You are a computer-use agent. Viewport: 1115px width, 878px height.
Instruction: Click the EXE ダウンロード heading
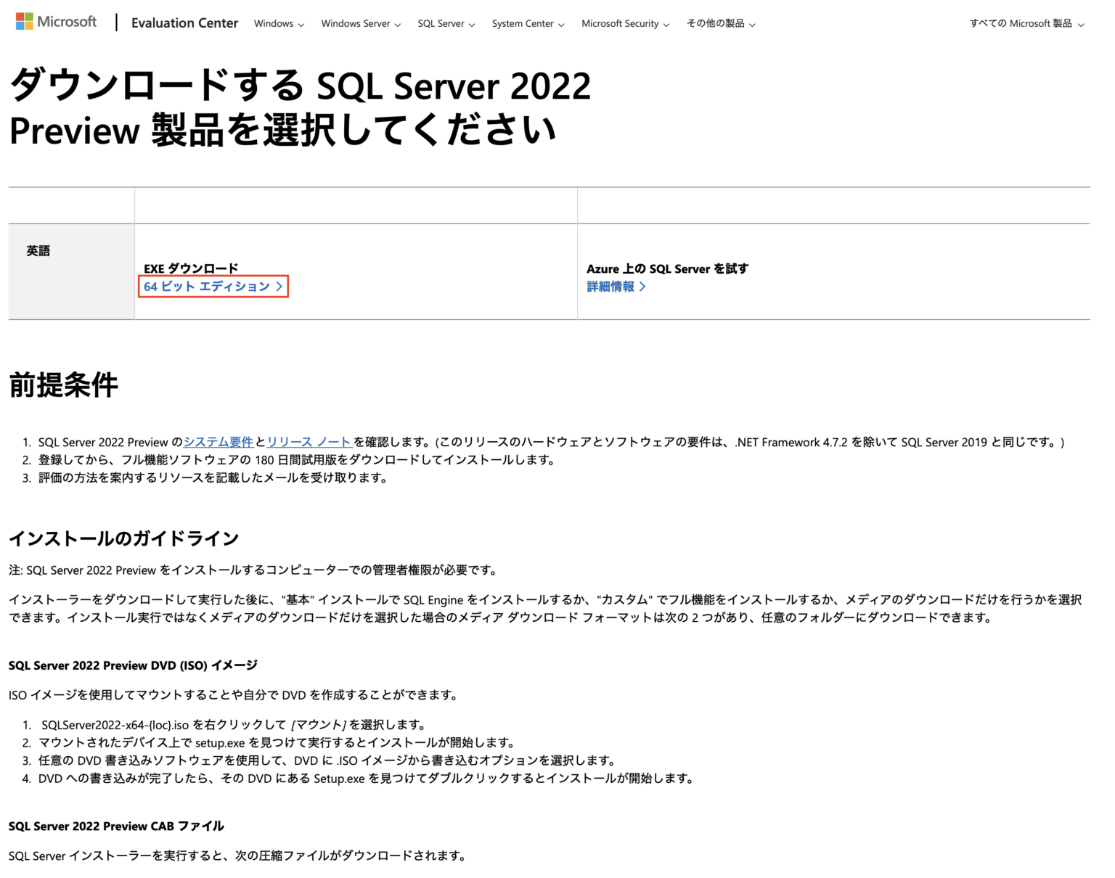click(x=190, y=268)
